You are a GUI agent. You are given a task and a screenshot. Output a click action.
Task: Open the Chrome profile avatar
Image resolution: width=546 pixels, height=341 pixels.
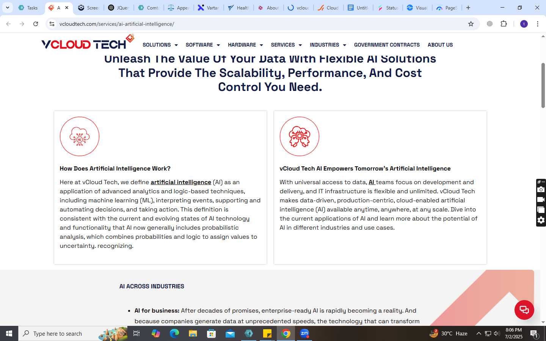tap(524, 24)
